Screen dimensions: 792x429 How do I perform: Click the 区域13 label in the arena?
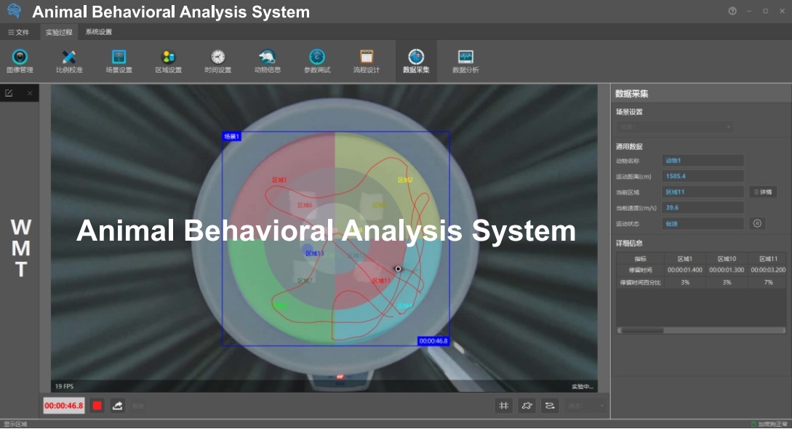(315, 253)
